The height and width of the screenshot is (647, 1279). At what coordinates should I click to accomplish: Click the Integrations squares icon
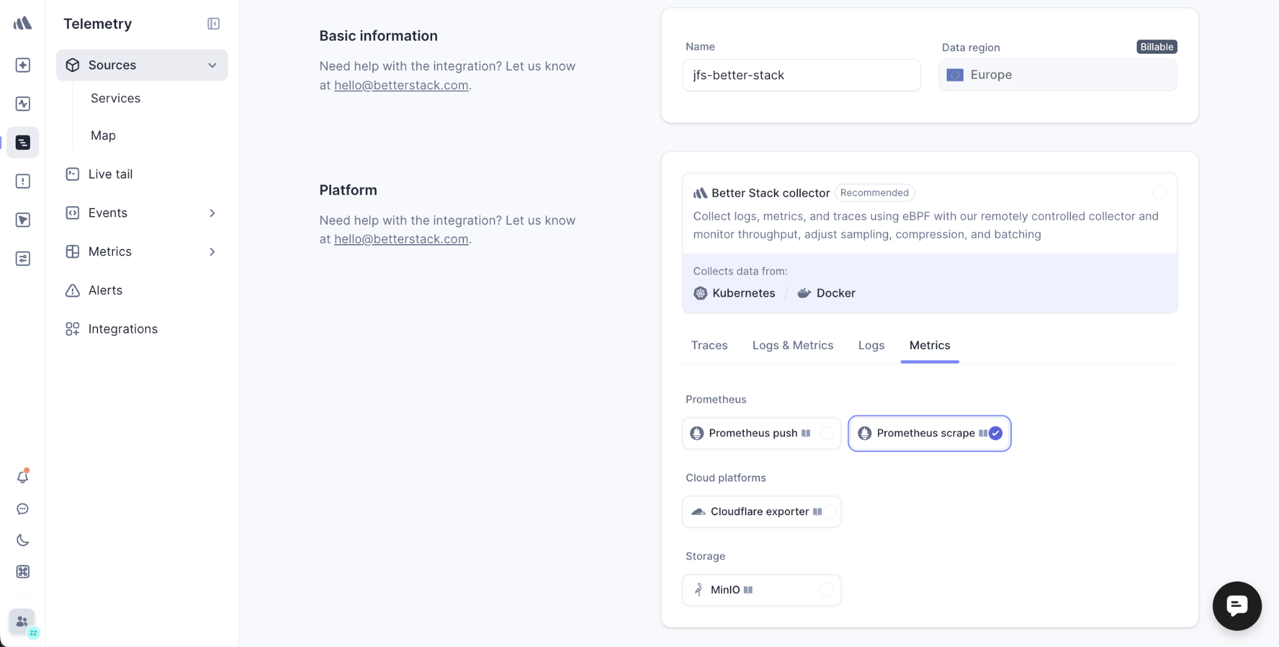(x=72, y=329)
